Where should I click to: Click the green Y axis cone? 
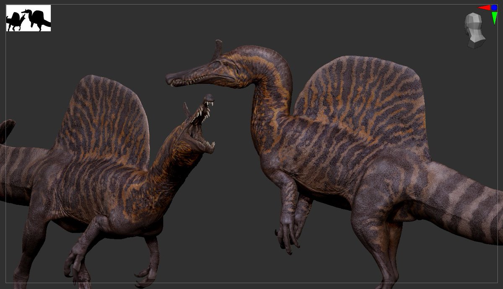click(x=495, y=18)
